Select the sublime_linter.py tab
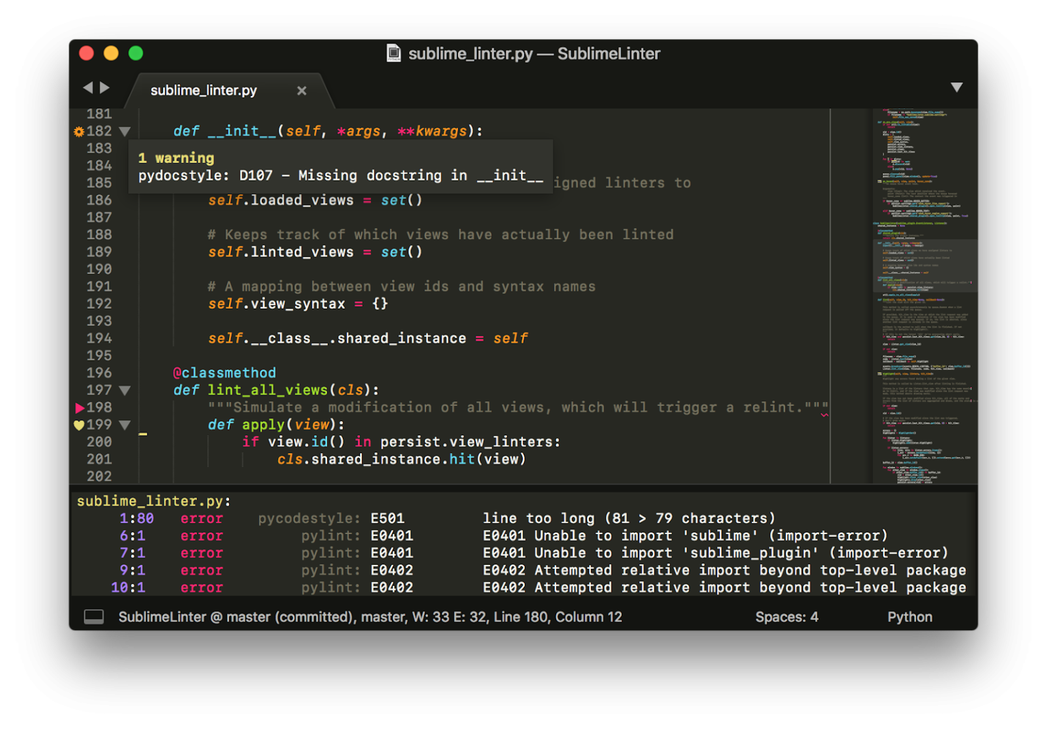1047x729 pixels. point(204,89)
